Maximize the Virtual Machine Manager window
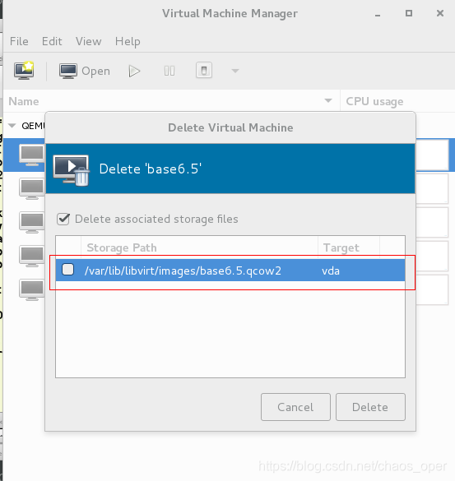The image size is (455, 481). point(409,13)
